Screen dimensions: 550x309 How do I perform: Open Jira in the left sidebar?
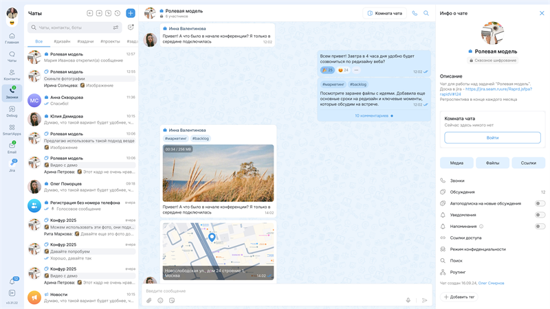click(12, 165)
